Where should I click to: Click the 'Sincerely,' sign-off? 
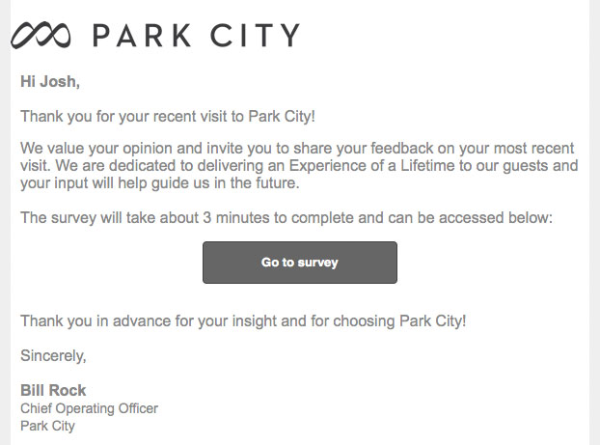pyautogui.click(x=53, y=356)
